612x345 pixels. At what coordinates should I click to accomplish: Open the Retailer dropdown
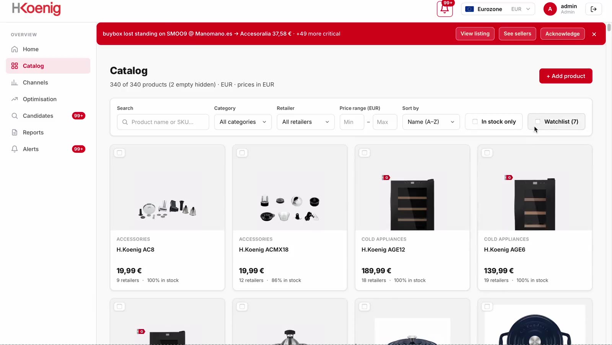(306, 122)
